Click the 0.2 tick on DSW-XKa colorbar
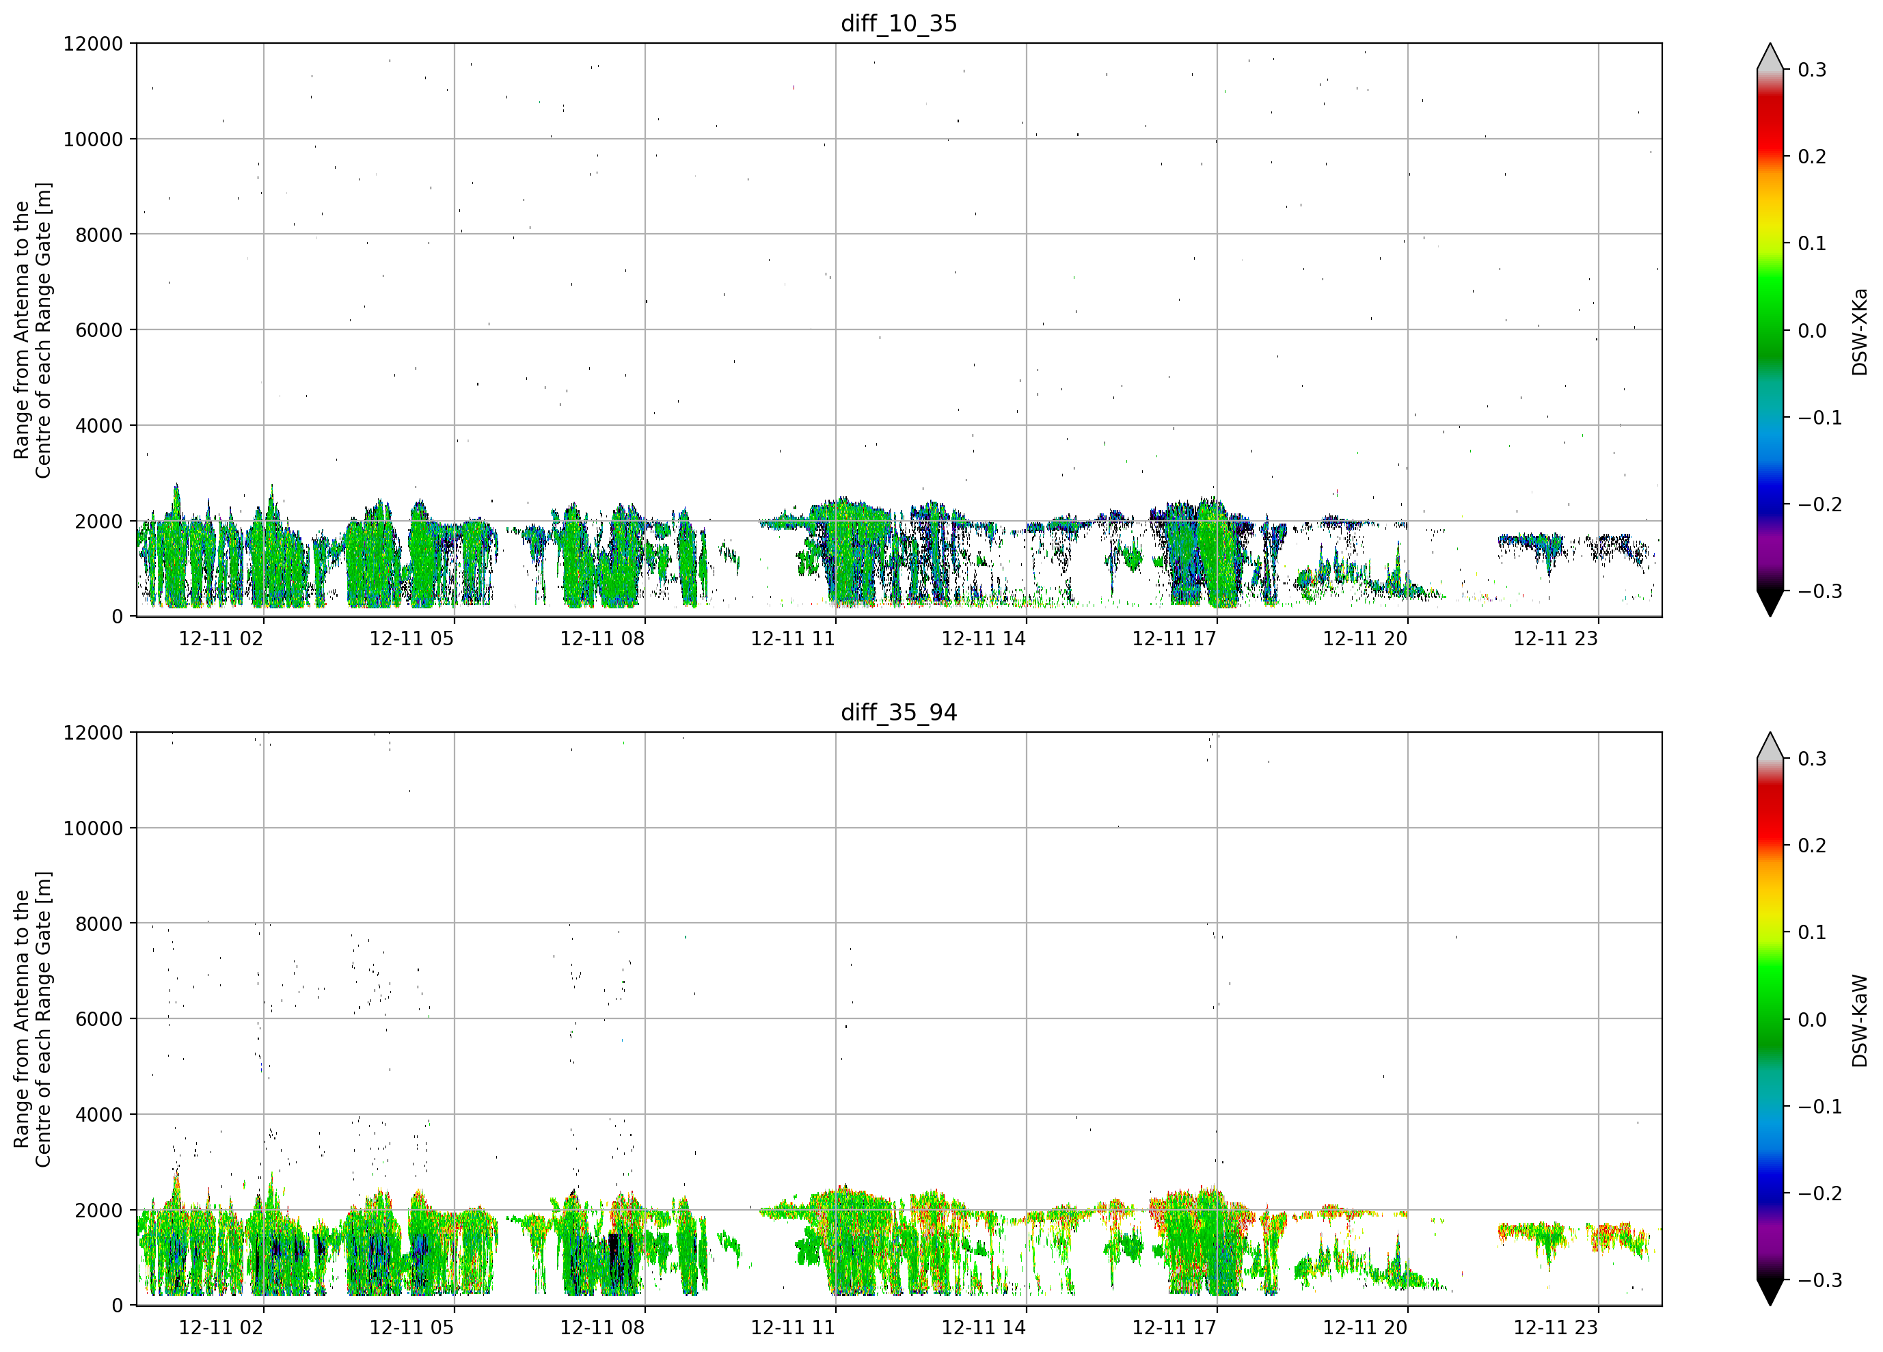 (1813, 157)
